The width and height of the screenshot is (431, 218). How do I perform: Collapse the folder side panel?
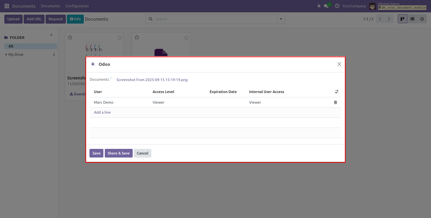click(52, 35)
